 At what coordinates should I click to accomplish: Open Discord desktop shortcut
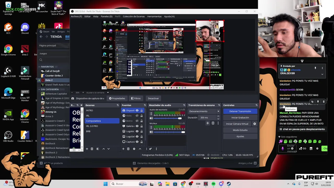(25, 28)
